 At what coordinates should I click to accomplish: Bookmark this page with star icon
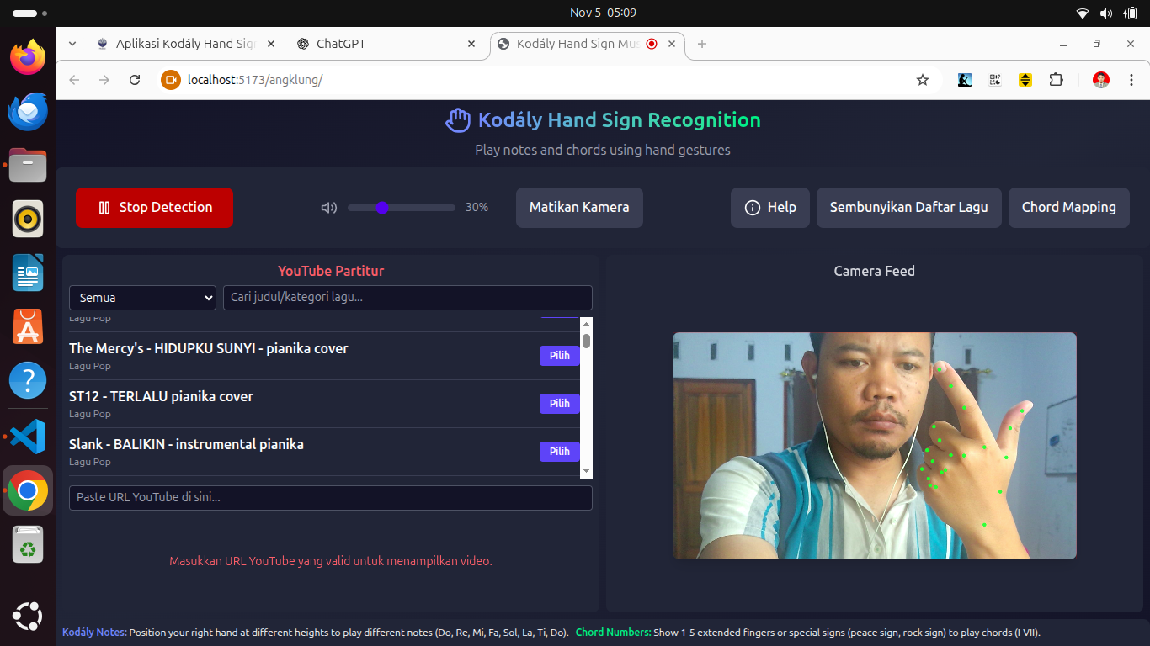tap(923, 80)
